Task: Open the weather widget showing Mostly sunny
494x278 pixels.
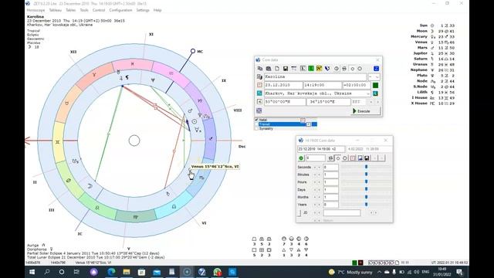Action: (350, 272)
